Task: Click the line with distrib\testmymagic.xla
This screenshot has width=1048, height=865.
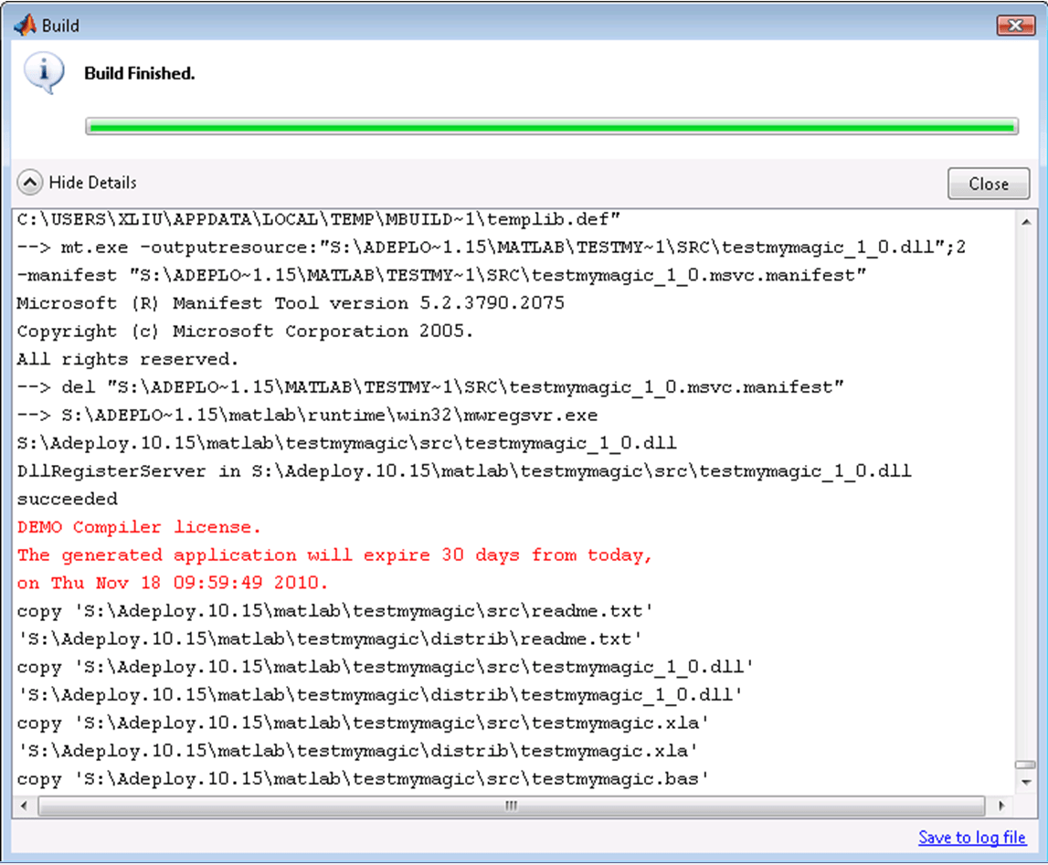Action: [x=357, y=751]
